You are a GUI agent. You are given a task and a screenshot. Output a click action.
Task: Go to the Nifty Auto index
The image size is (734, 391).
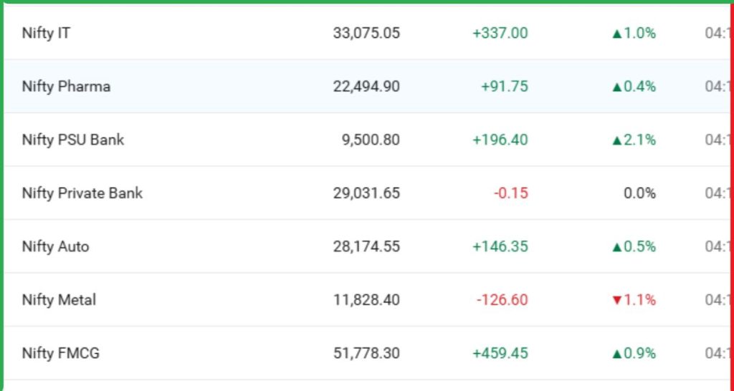tap(55, 246)
